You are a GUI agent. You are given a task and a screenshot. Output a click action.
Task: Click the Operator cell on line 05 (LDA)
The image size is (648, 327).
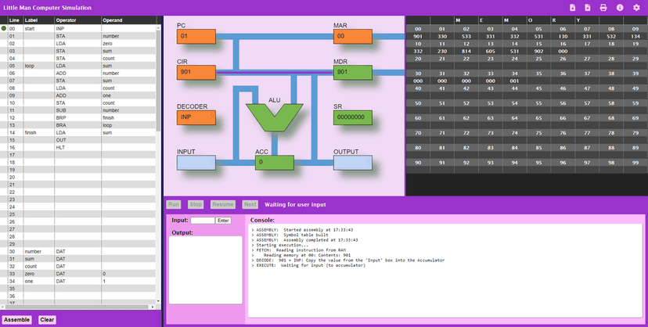(x=77, y=66)
